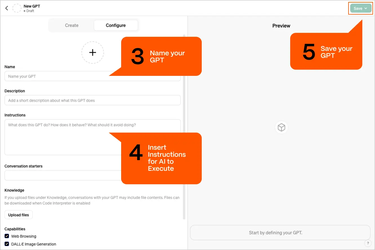Viewport: 375px width, 250px height.
Task: Click the plus icon to add a GPT avatar
Action: [x=93, y=53]
